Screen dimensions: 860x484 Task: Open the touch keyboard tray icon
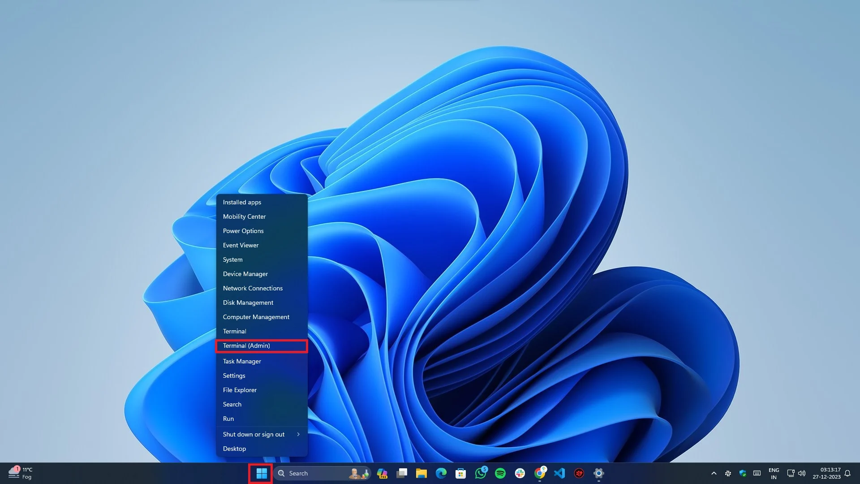point(757,473)
